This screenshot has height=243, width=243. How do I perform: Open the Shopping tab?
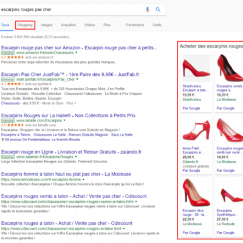click(x=25, y=25)
